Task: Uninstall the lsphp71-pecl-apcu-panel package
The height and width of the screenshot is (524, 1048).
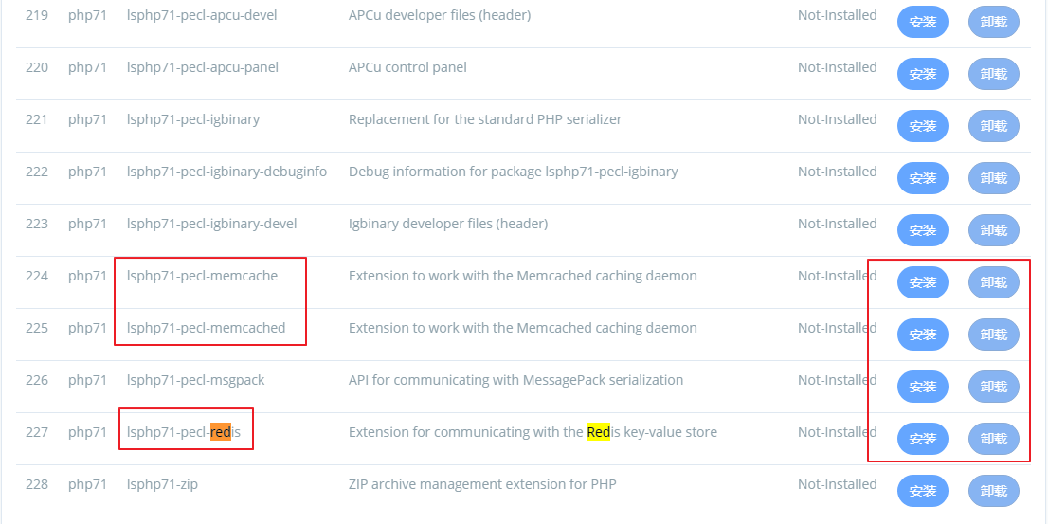Action: 994,74
